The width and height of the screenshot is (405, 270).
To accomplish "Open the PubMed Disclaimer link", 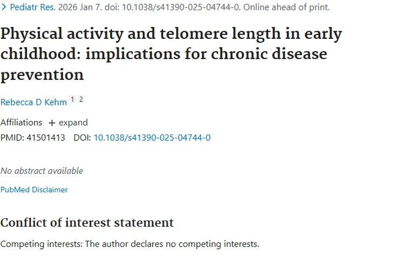I will [34, 190].
